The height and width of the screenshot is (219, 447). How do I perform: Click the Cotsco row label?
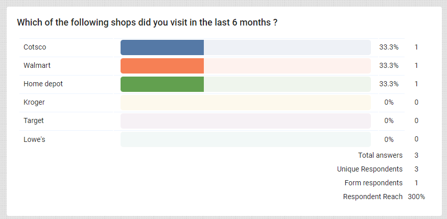35,47
